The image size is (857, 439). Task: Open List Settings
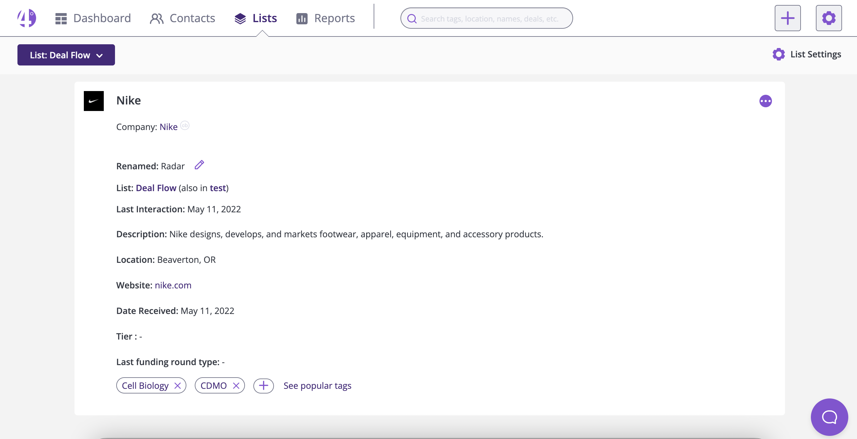click(807, 54)
